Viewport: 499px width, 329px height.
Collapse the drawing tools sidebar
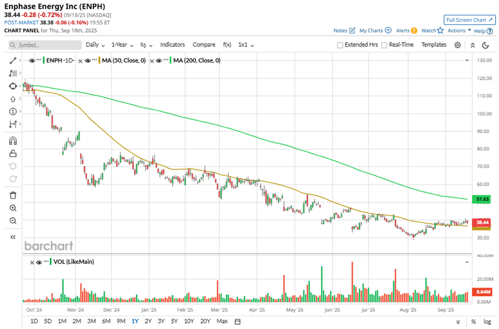[x=13, y=237]
